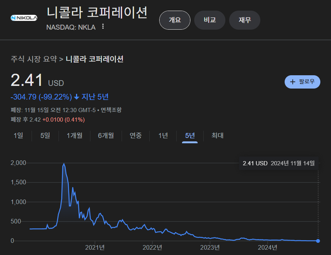Image resolution: width=331 pixels, height=255 pixels.
Task: Click the blue endpoint dot on chart
Action: (x=318, y=241)
